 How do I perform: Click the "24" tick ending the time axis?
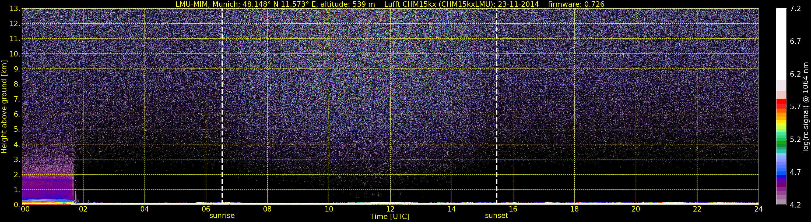(759, 209)
